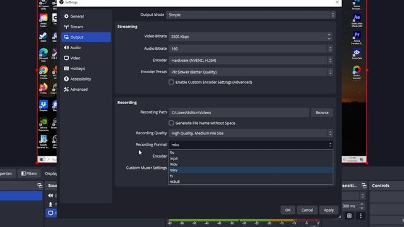This screenshot has width=404, height=227.
Task: Click the Browse button for Recording Path
Action: coord(322,113)
